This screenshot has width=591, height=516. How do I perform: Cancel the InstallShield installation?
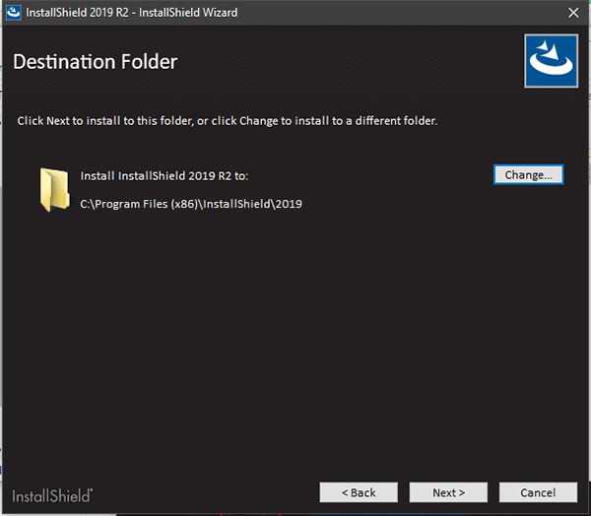538,492
